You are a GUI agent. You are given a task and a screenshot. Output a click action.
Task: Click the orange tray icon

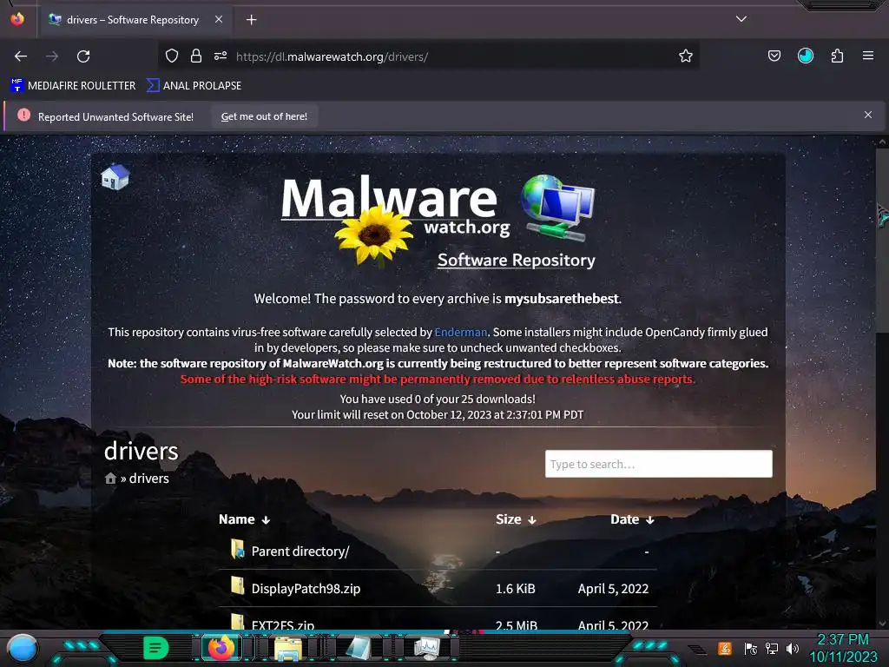point(725,648)
